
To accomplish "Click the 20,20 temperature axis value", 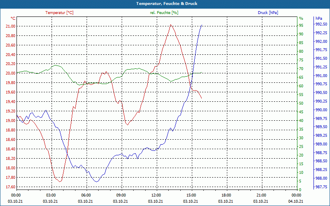I will 11,64.
